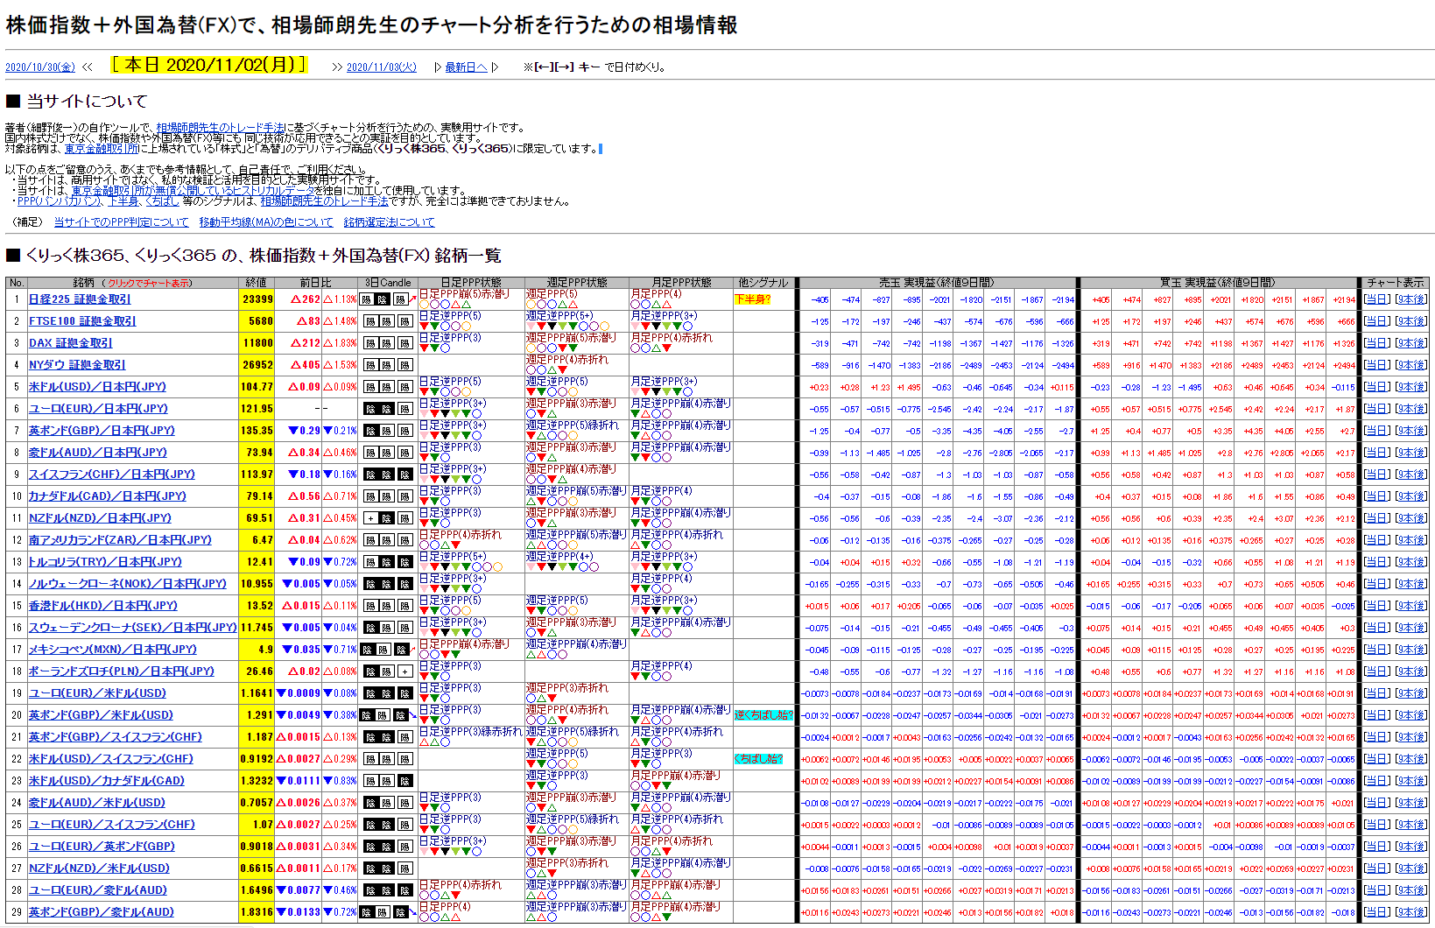
Task: Click [当日] chart link in 日経225 row
Action: (x=1377, y=299)
